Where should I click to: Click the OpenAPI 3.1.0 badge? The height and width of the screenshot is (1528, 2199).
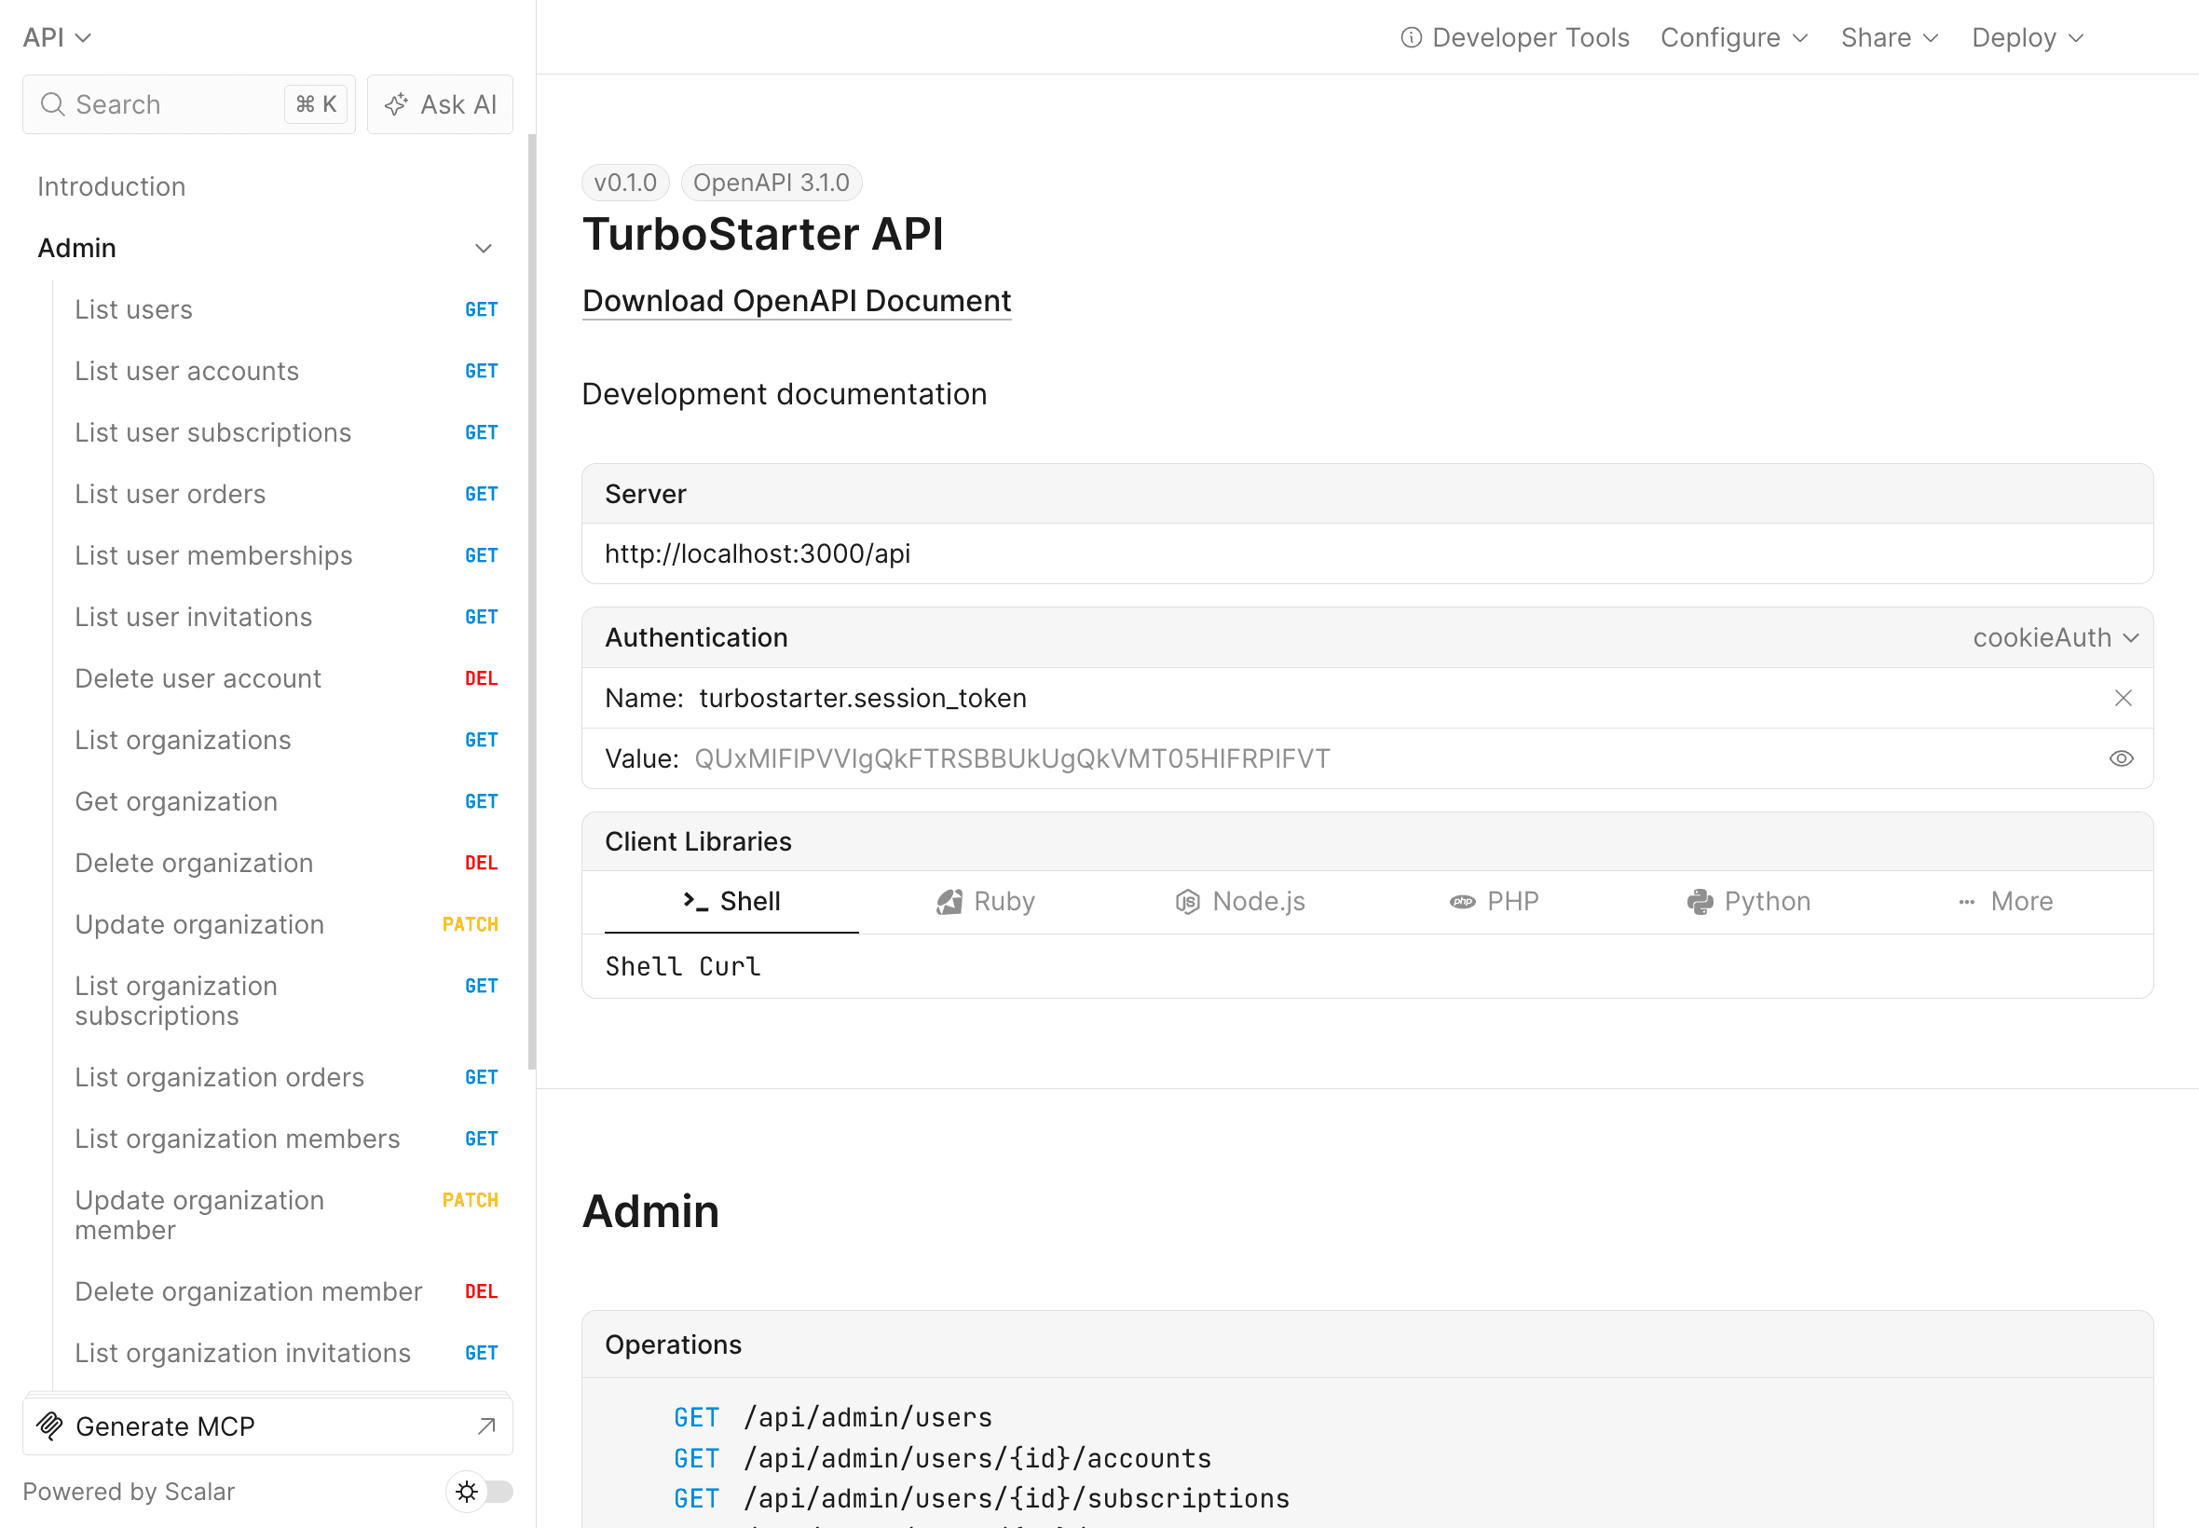pyautogui.click(x=772, y=183)
